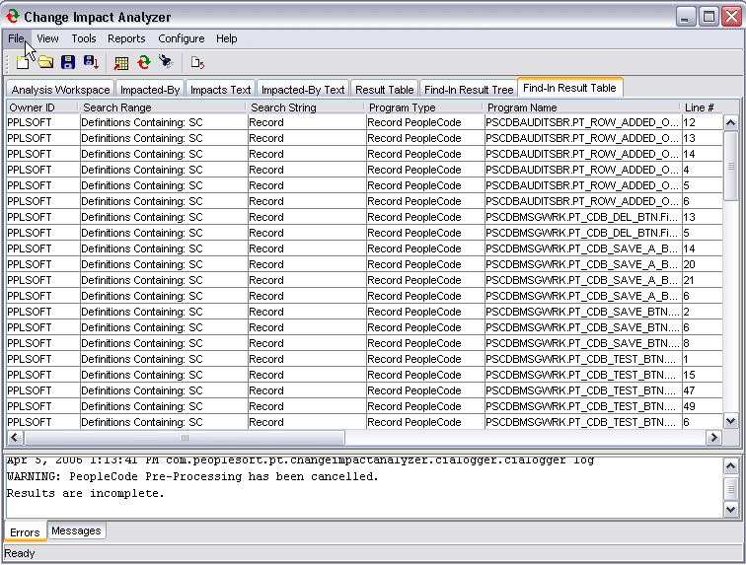Select the Messages tab at bottom
This screenshot has height=565, width=746.
(76, 530)
